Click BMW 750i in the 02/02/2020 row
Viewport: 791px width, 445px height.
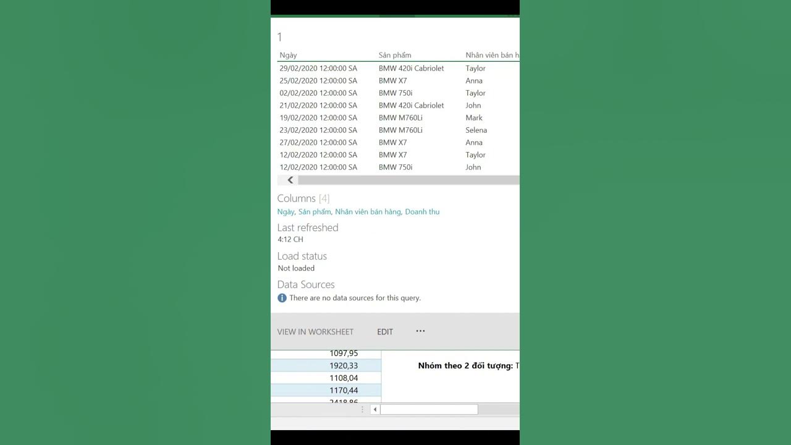point(395,93)
